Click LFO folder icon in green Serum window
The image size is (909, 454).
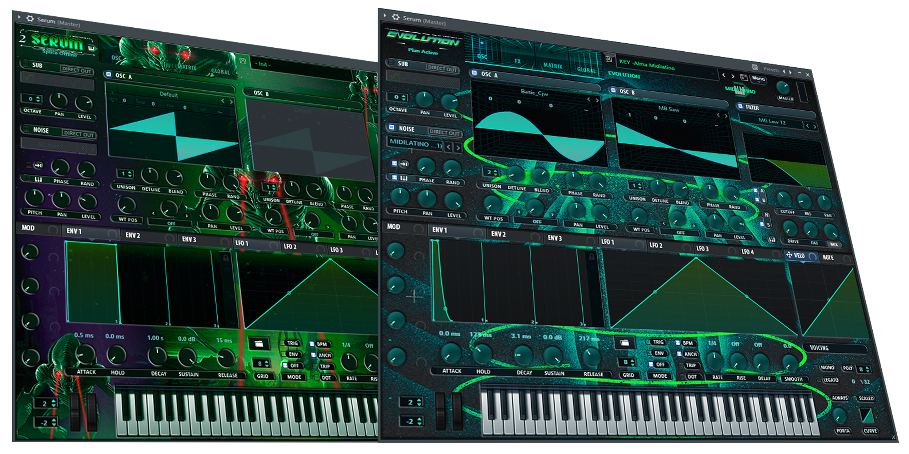point(259,344)
